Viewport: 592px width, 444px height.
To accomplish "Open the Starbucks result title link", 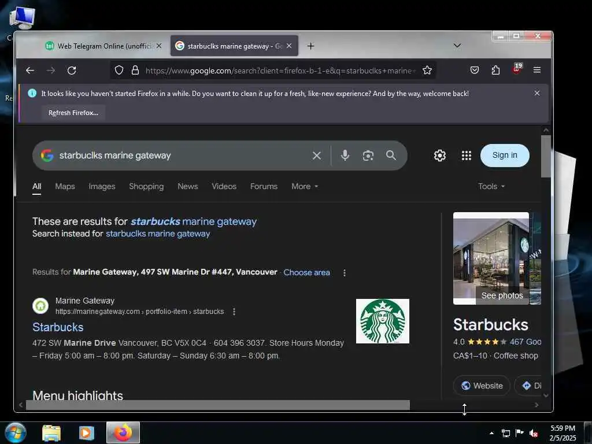I will pos(58,327).
